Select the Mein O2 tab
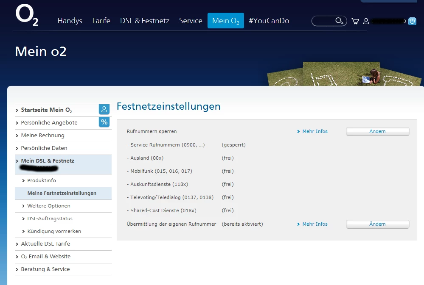Viewport: 424px width, 285px height. coord(226,20)
